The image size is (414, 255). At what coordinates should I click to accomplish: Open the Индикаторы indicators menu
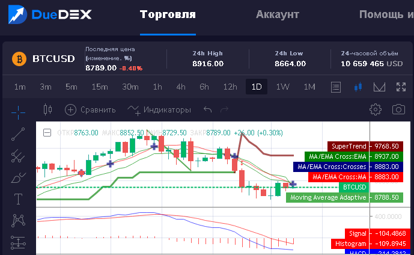click(x=159, y=109)
